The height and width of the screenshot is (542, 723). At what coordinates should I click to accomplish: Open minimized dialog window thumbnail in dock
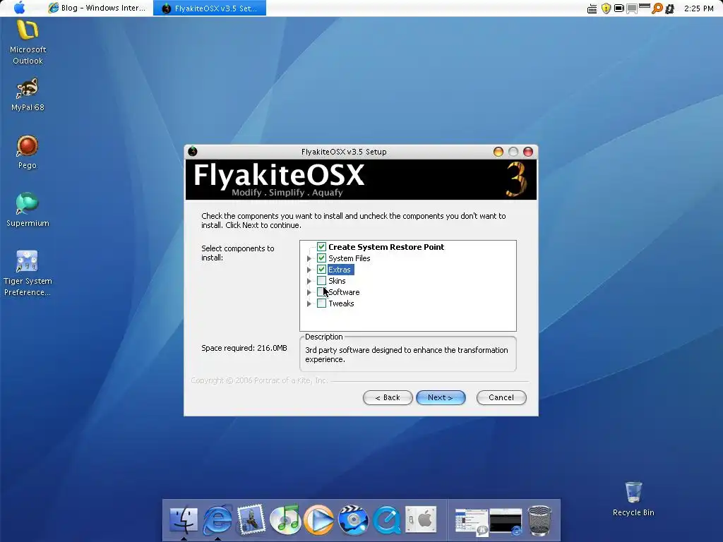pyautogui.click(x=471, y=522)
